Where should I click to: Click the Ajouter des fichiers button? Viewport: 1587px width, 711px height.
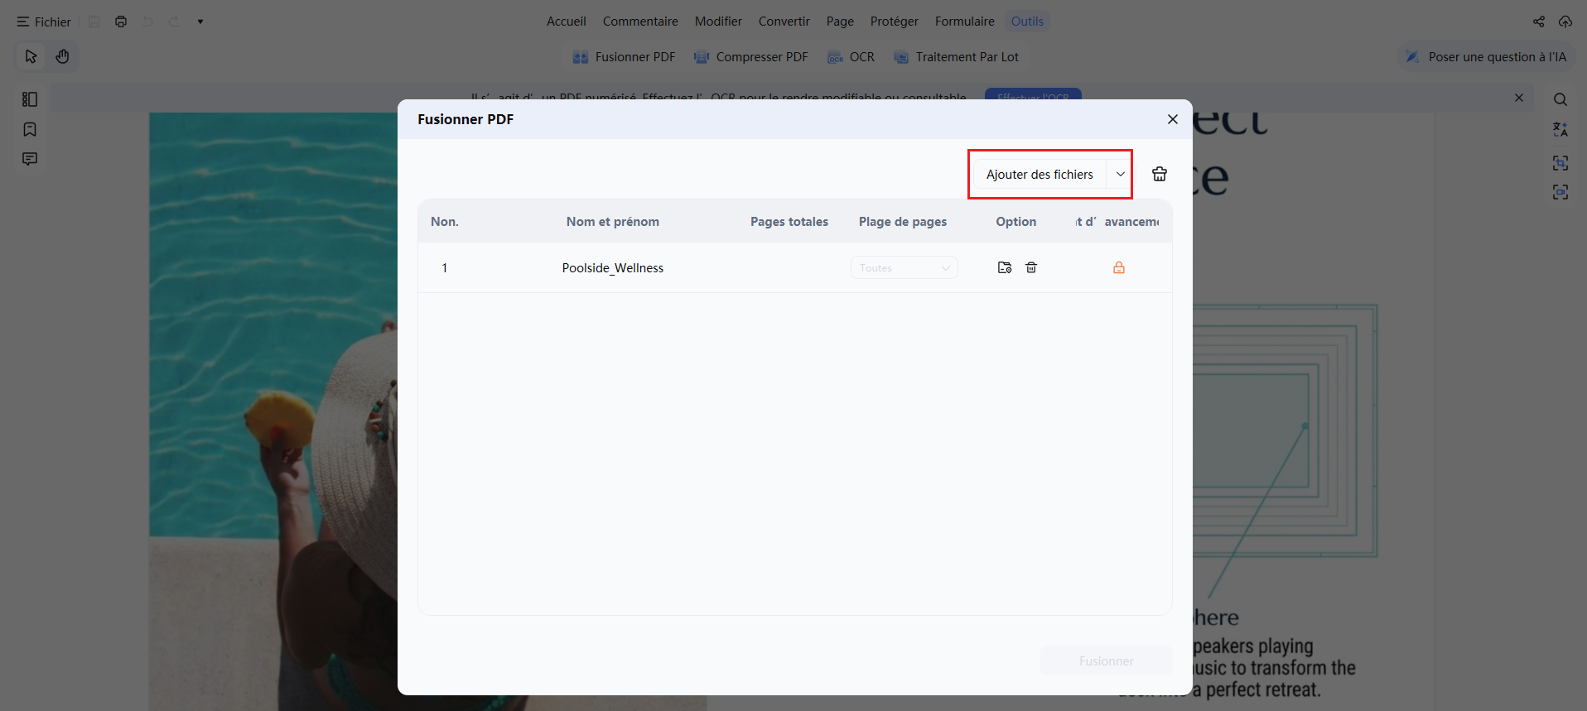click(x=1040, y=175)
